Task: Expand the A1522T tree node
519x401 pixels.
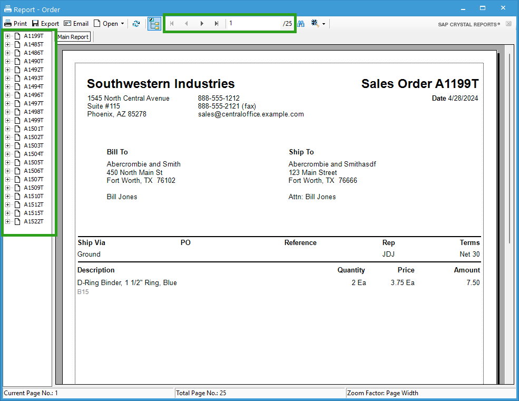Action: point(7,221)
